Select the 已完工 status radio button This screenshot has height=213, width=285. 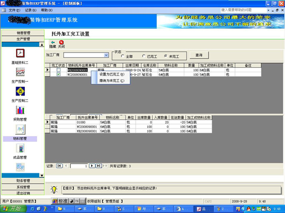[x=144, y=56]
